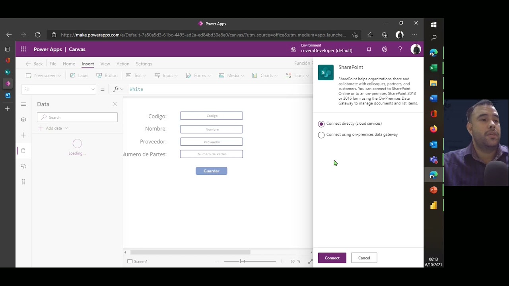Open the Tree view layers icon
Image resolution: width=509 pixels, height=286 pixels.
click(x=23, y=120)
